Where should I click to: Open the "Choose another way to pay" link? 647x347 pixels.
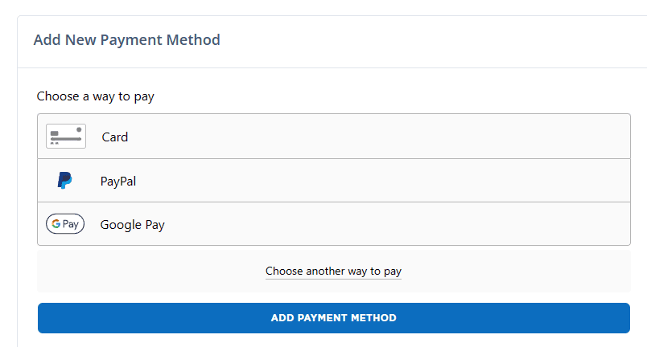(x=333, y=271)
